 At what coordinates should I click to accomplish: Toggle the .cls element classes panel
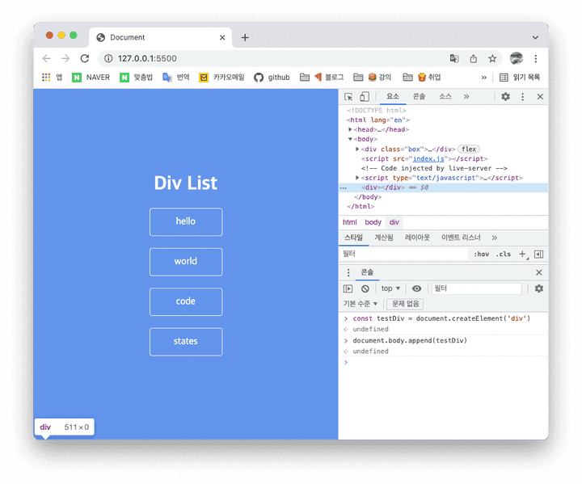click(x=504, y=254)
